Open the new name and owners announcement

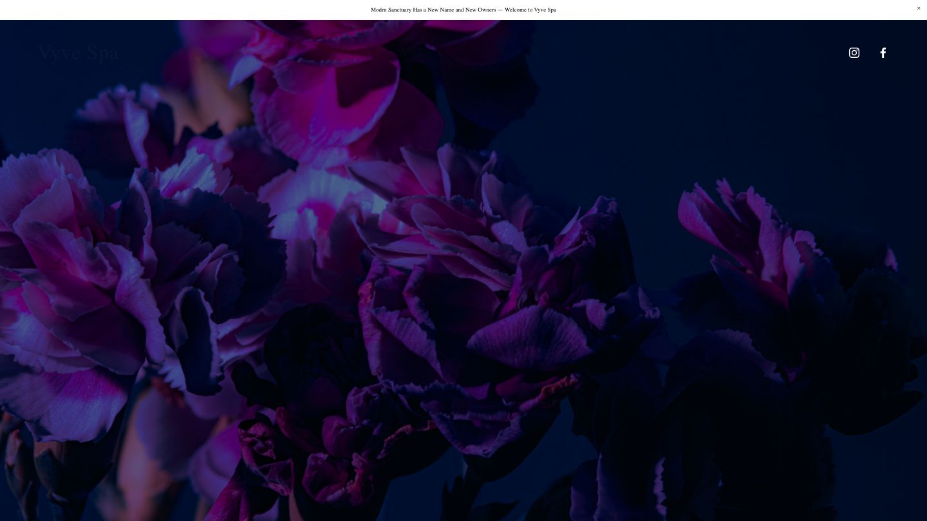coord(463,10)
